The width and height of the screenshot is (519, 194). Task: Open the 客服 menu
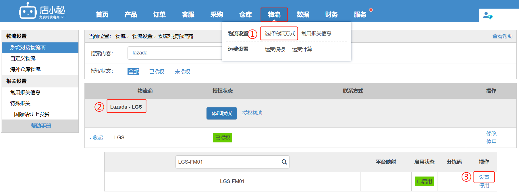188,15
